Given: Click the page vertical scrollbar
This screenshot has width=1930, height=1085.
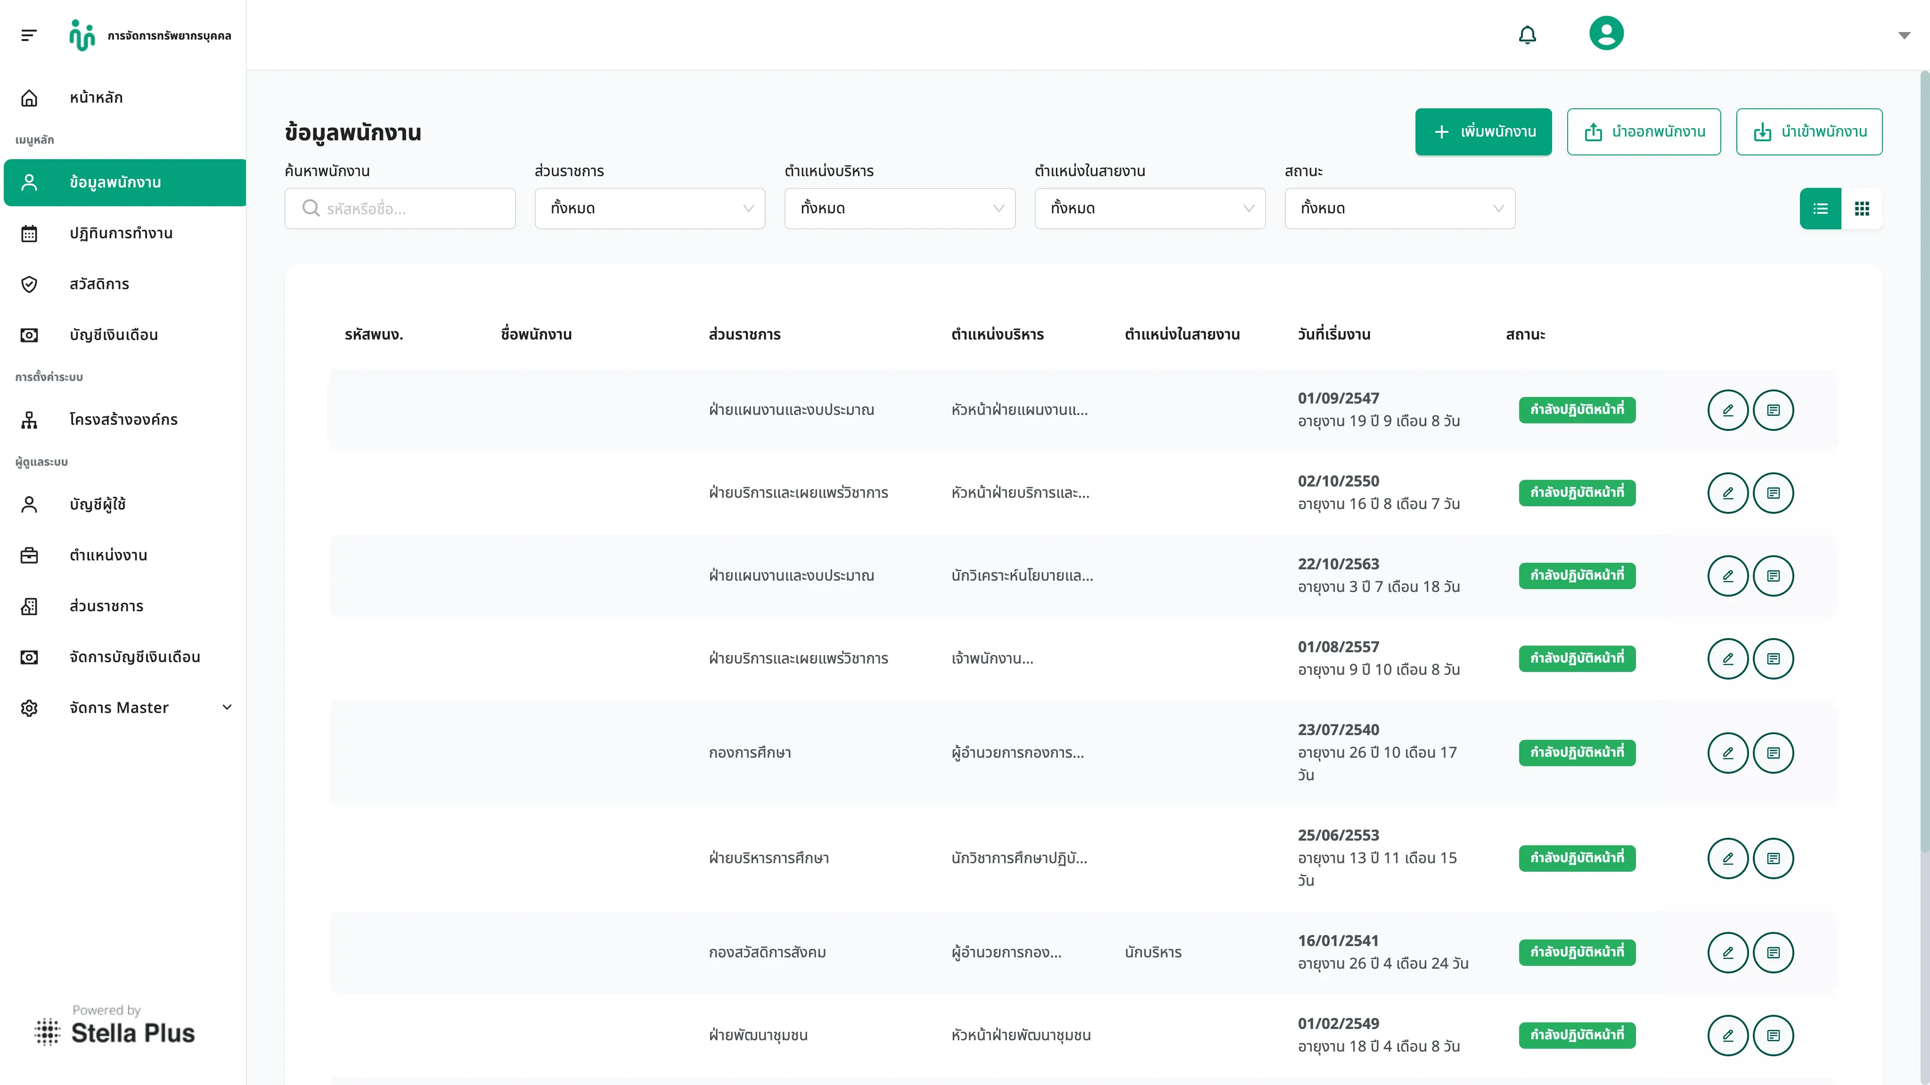Looking at the screenshot, I should [x=1925, y=461].
